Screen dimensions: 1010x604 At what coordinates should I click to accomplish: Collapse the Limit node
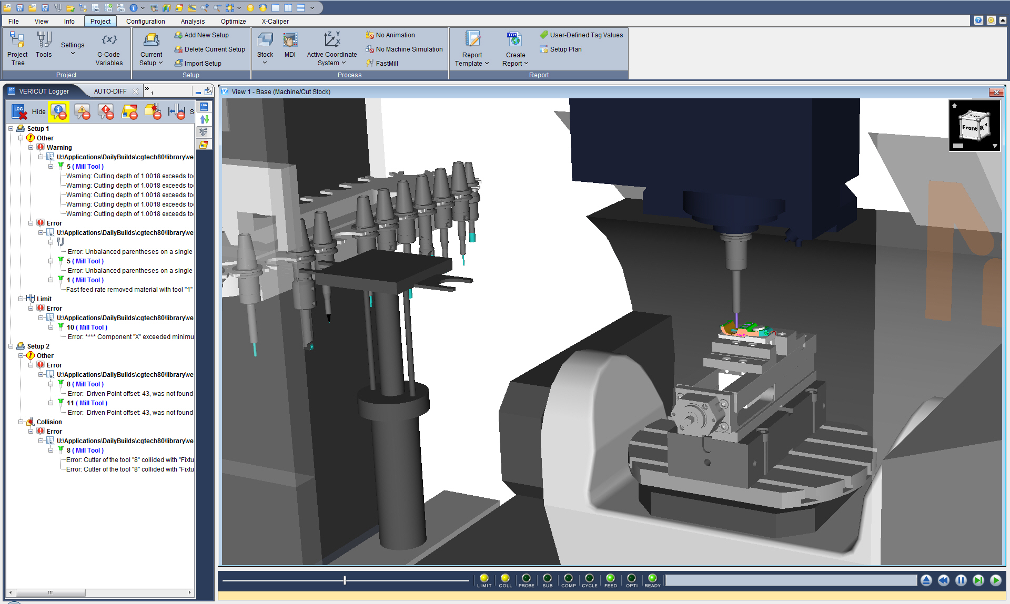(x=21, y=299)
